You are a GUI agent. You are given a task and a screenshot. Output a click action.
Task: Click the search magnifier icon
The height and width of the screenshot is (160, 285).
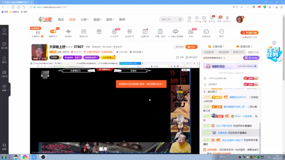click(180, 20)
